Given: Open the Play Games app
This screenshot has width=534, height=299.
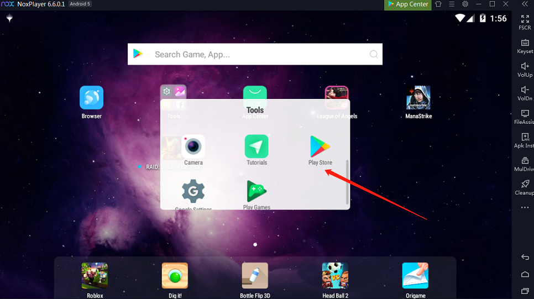Looking at the screenshot, I should click(256, 191).
